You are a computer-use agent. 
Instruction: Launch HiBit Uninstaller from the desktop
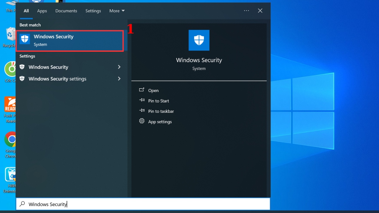[x=10, y=174]
